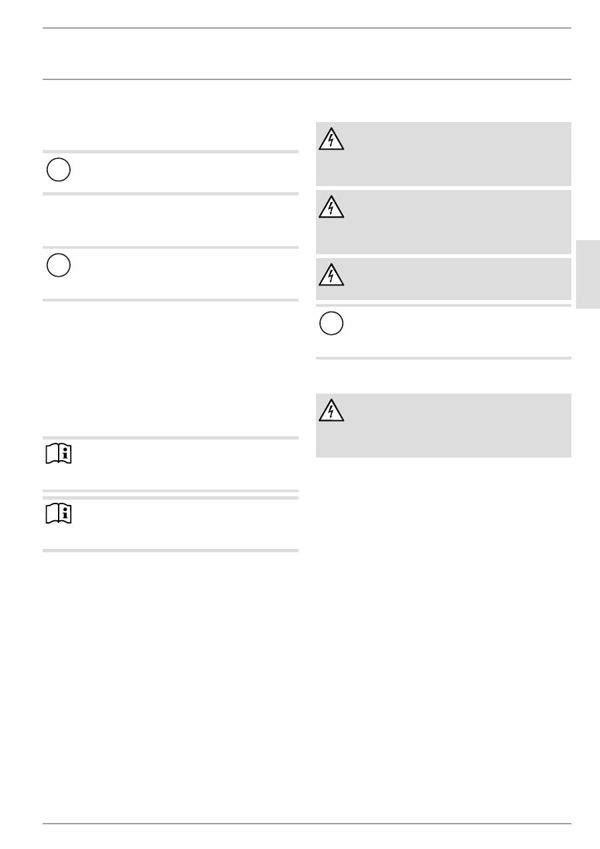600x849 pixels.
Task: Click inside the topmost gray warning box
Action: coord(453,153)
